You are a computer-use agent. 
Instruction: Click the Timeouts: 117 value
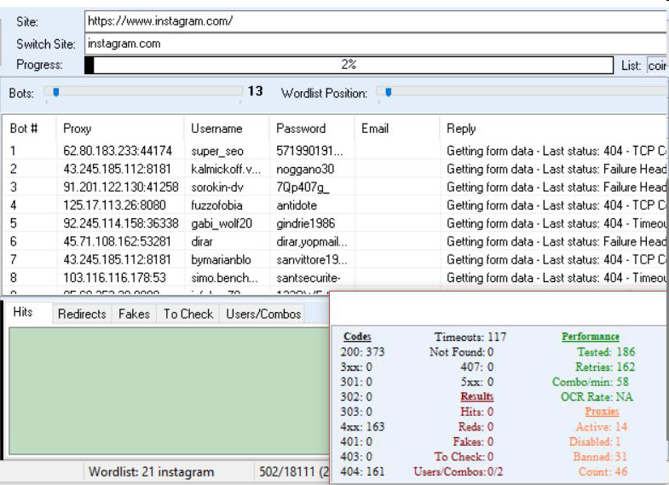tap(470, 337)
